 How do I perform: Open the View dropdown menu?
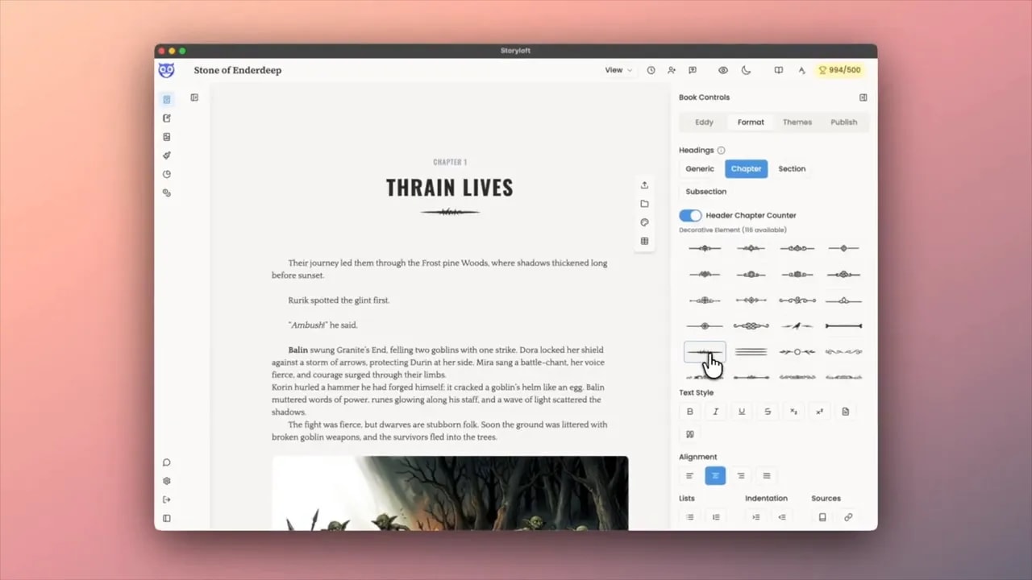click(x=618, y=70)
